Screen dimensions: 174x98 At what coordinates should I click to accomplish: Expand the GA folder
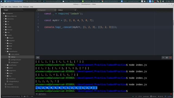pos(4,22)
